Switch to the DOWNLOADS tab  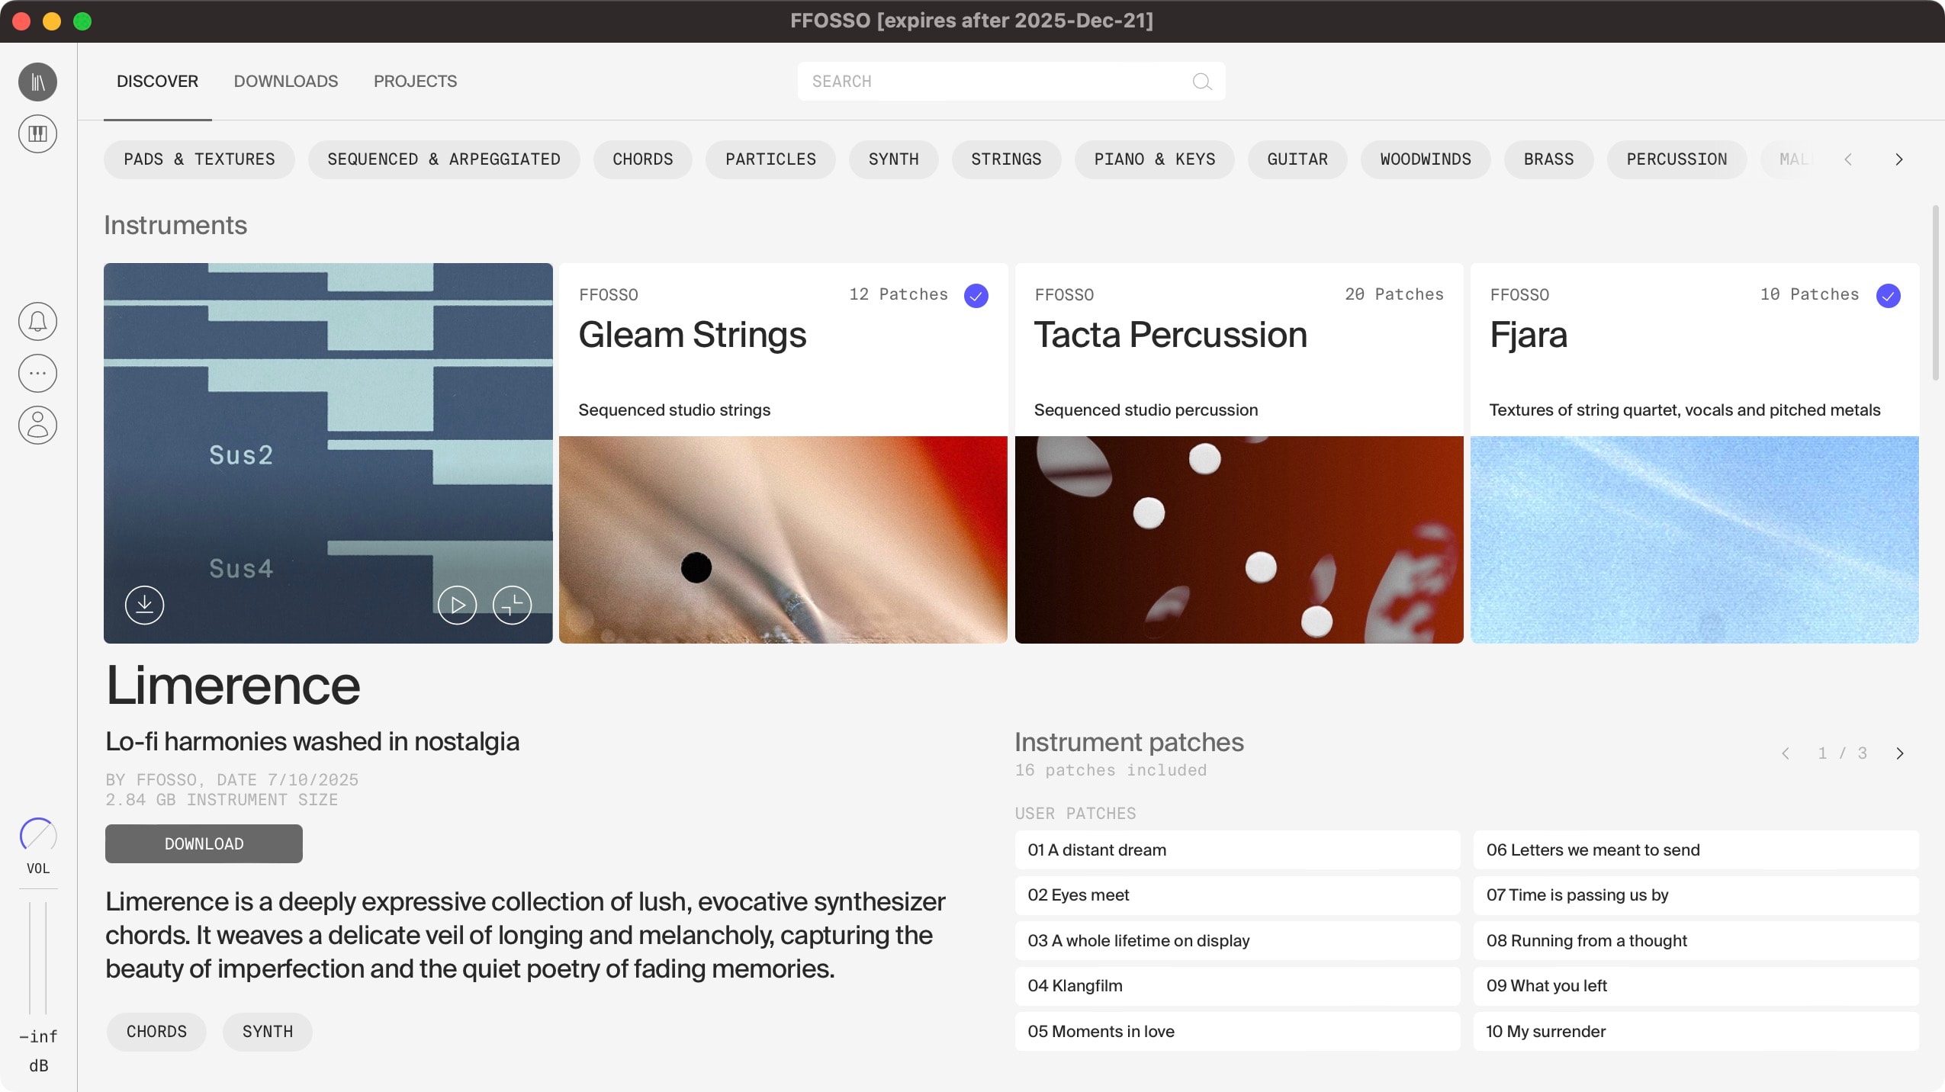(286, 81)
